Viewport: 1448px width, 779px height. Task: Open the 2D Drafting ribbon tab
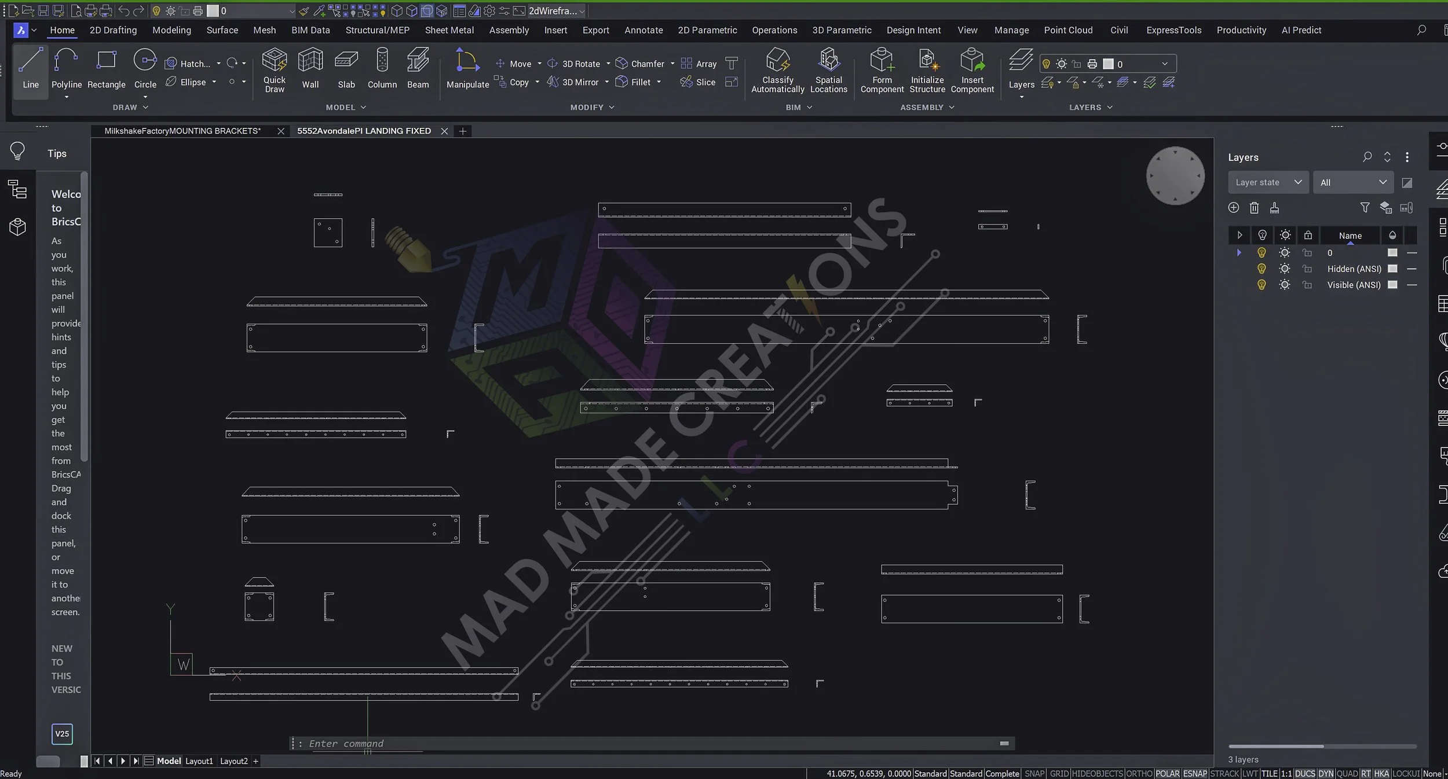point(113,30)
